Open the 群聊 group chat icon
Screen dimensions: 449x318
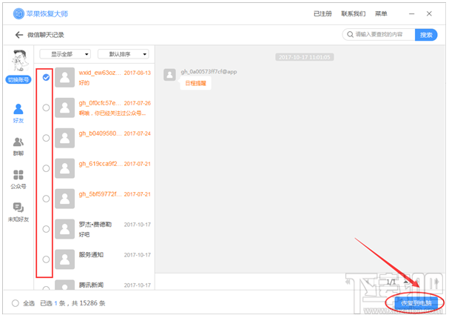(x=18, y=142)
